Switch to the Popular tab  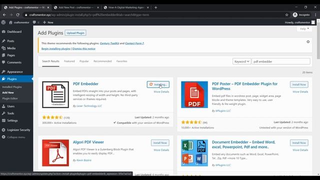pos(84,61)
